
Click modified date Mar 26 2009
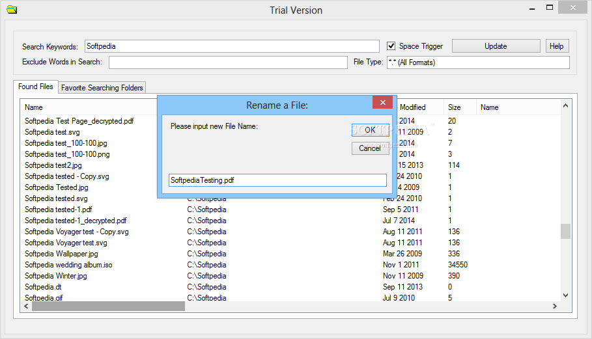tap(402, 254)
